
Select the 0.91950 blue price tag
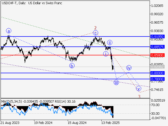coord(157,36)
